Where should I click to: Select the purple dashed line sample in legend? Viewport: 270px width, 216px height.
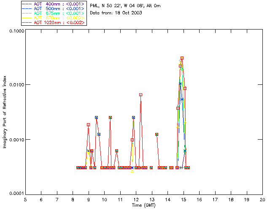[27, 4]
